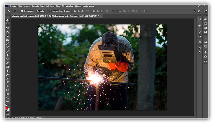Image resolution: width=213 pixels, height=123 pixels.
Task: Open the Filtro menu
Action: 58,6
